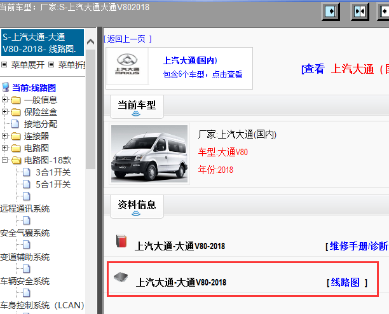Expand the 保险丝盒 tree node
Image resolution: width=389 pixels, height=314 pixels.
point(4,112)
